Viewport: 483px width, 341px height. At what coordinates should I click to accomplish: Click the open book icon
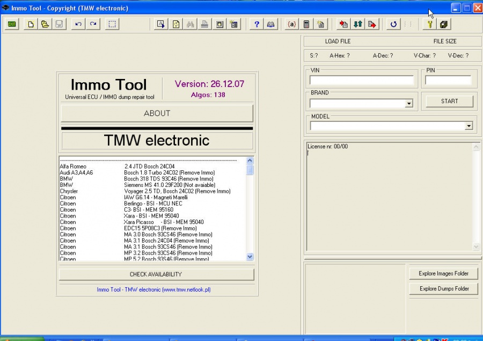coord(271,24)
